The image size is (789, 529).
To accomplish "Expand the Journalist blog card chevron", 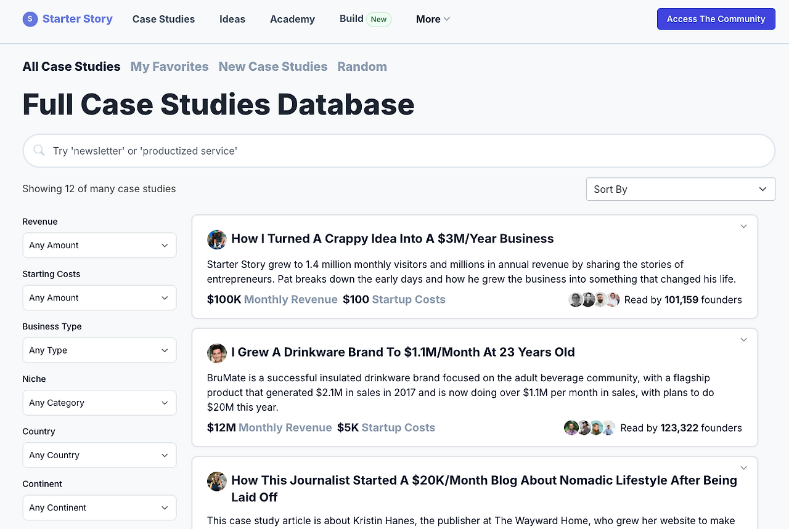I will coord(743,468).
